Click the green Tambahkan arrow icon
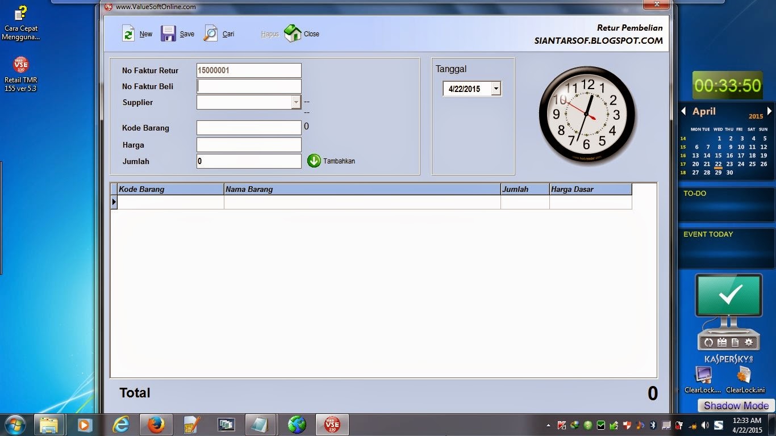This screenshot has width=776, height=436. pyautogui.click(x=314, y=161)
